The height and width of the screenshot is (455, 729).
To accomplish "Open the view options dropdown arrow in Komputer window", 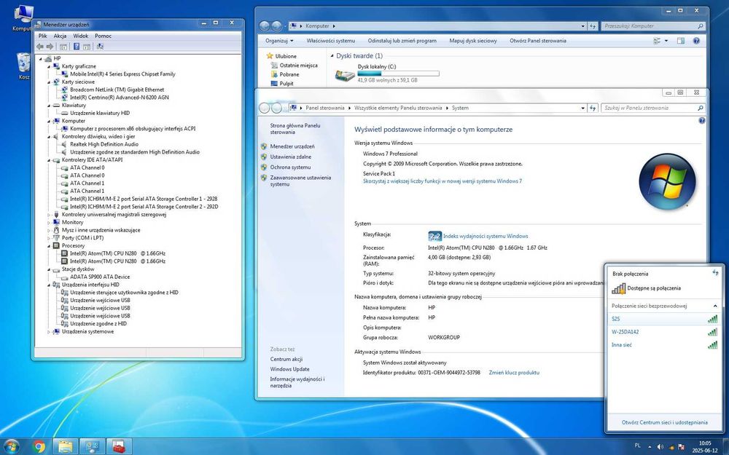I will [x=666, y=41].
